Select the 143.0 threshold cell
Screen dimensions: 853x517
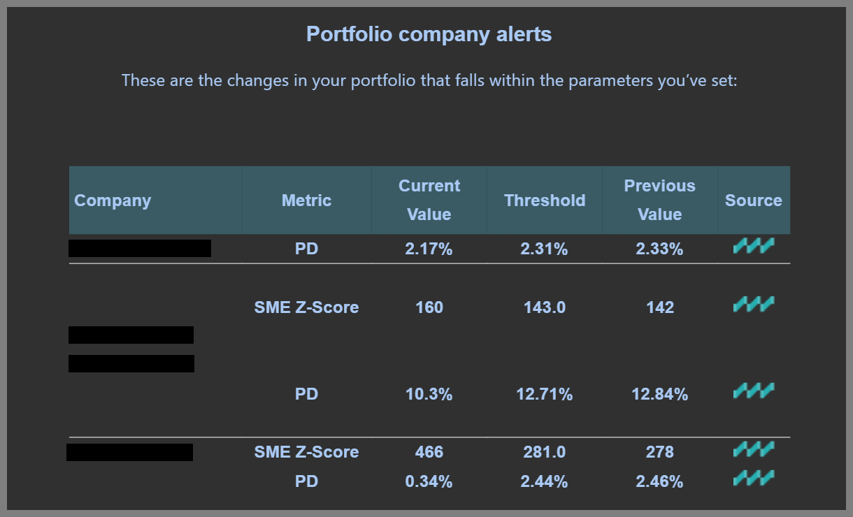coord(545,307)
